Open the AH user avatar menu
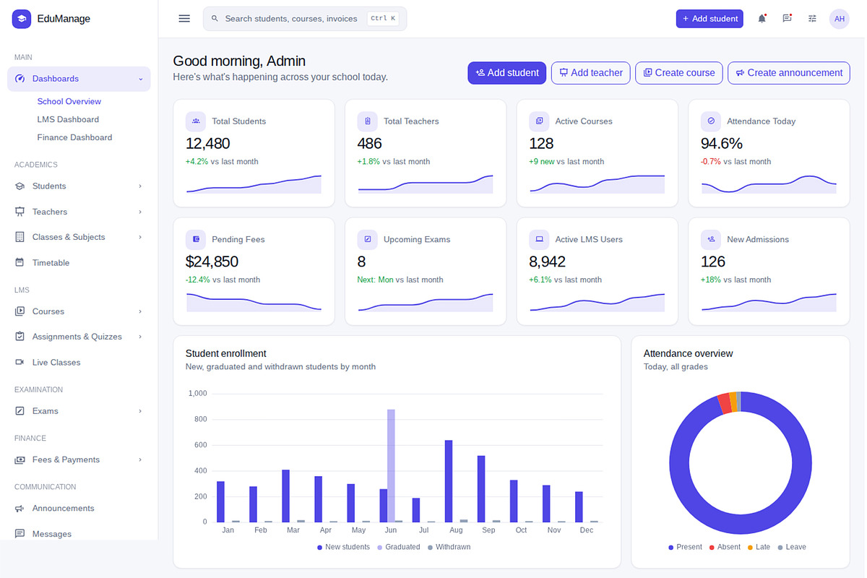This screenshot has width=867, height=578. [839, 19]
